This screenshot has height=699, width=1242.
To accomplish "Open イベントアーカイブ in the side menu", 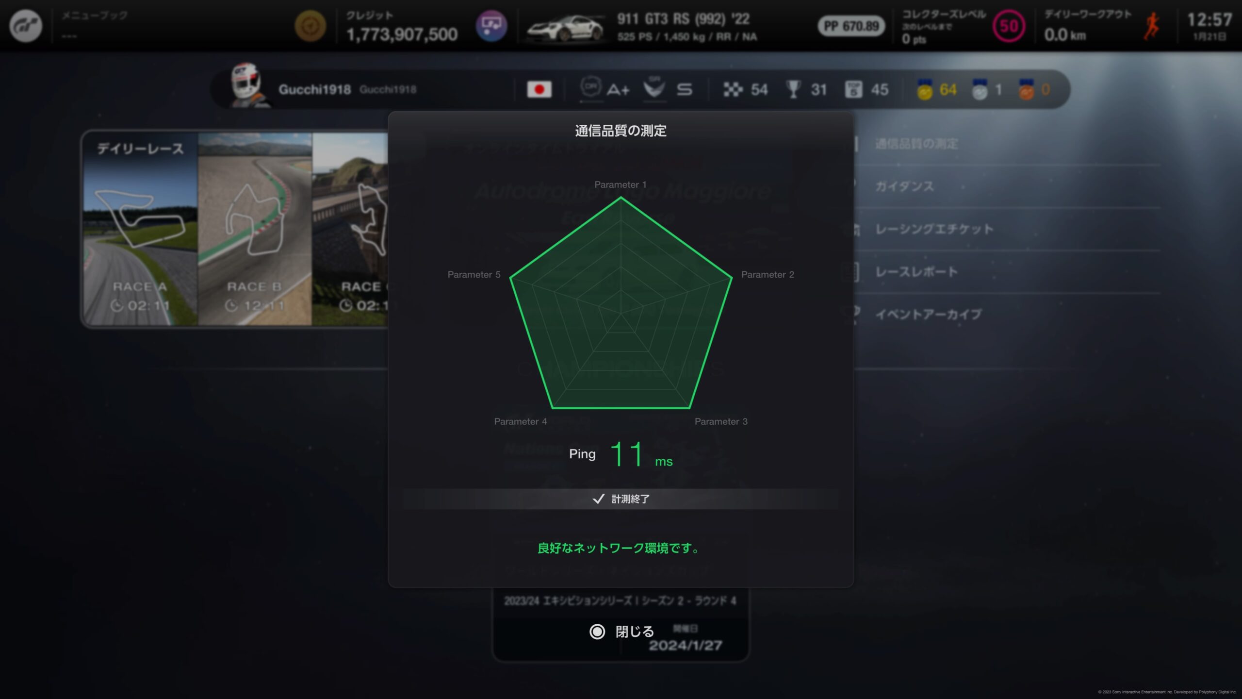I will click(x=928, y=315).
